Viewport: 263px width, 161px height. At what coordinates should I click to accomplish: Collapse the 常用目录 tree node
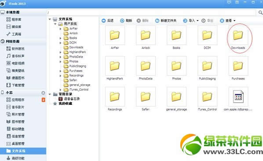[50, 94]
